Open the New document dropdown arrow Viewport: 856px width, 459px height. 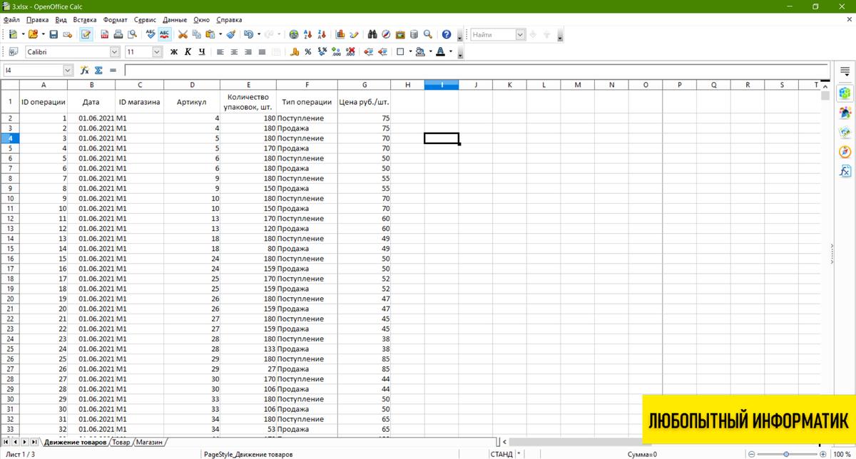(23, 34)
